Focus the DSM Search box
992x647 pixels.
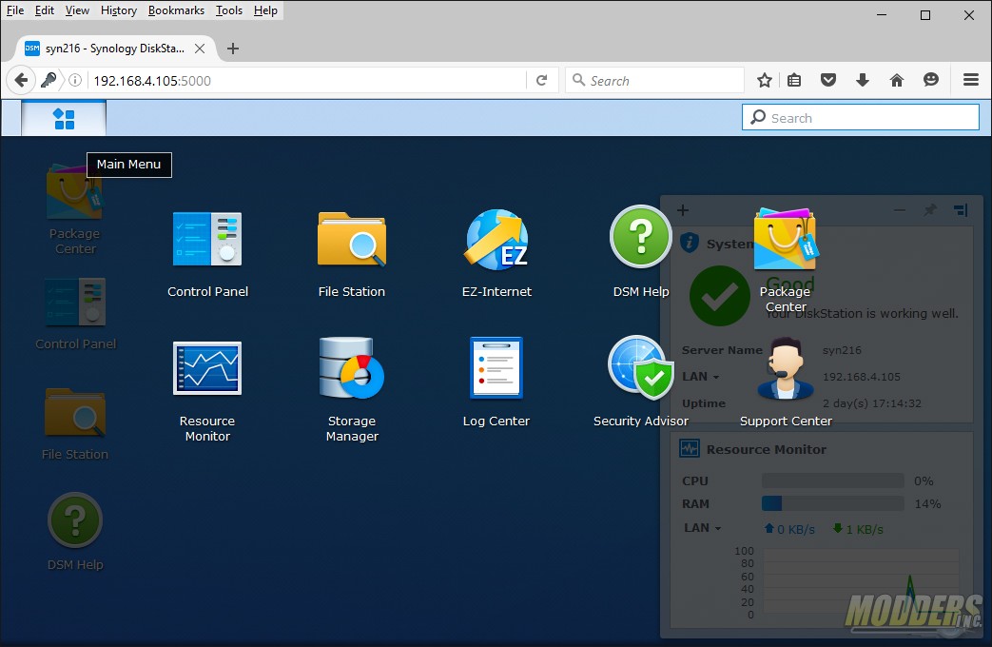coord(861,118)
